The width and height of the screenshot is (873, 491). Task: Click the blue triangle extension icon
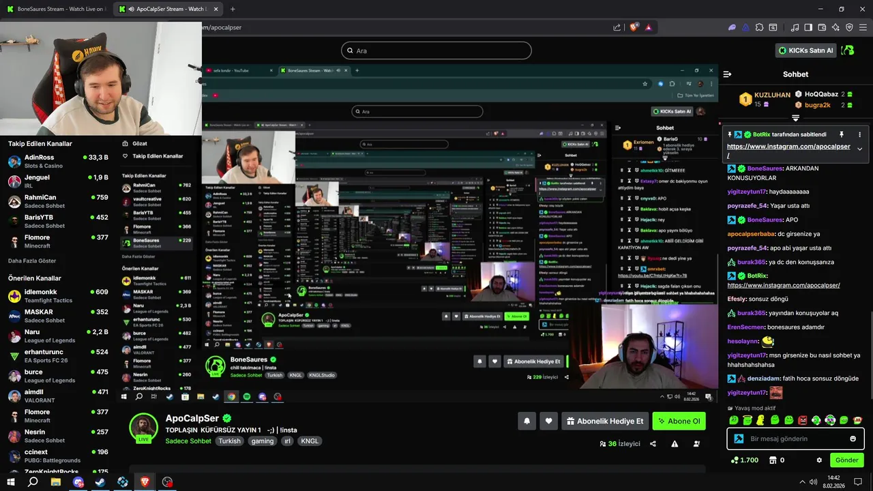coord(745,27)
